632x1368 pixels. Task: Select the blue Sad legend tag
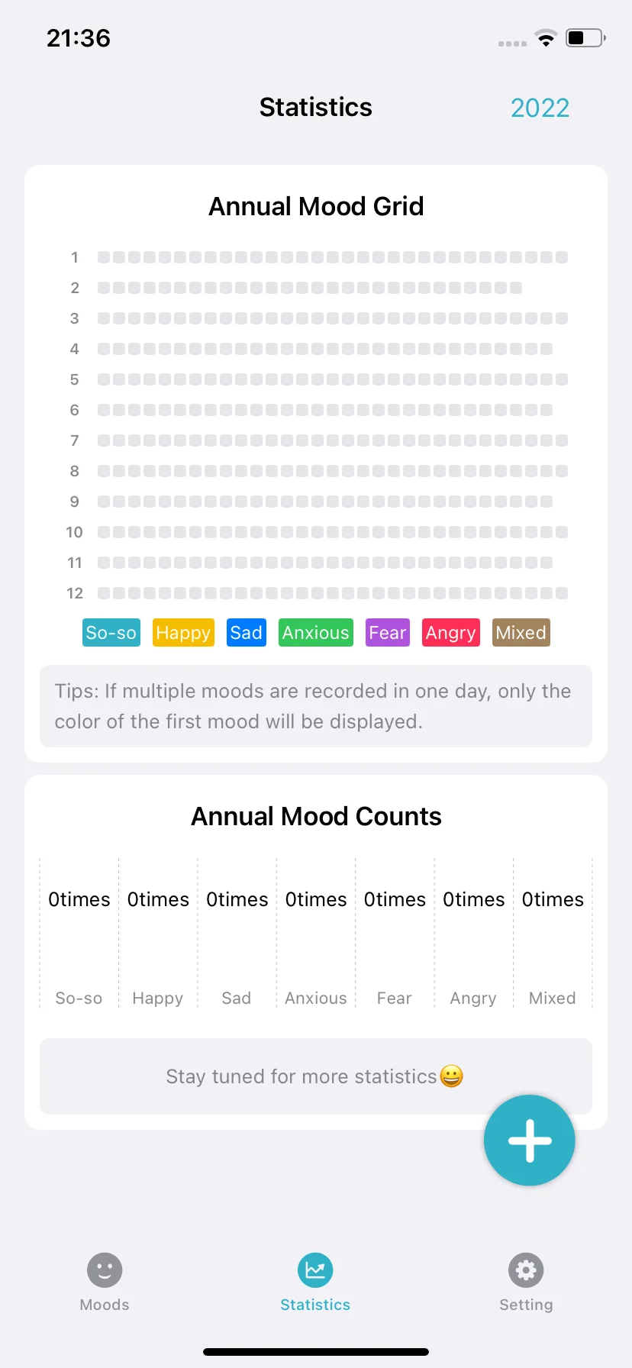pos(247,633)
